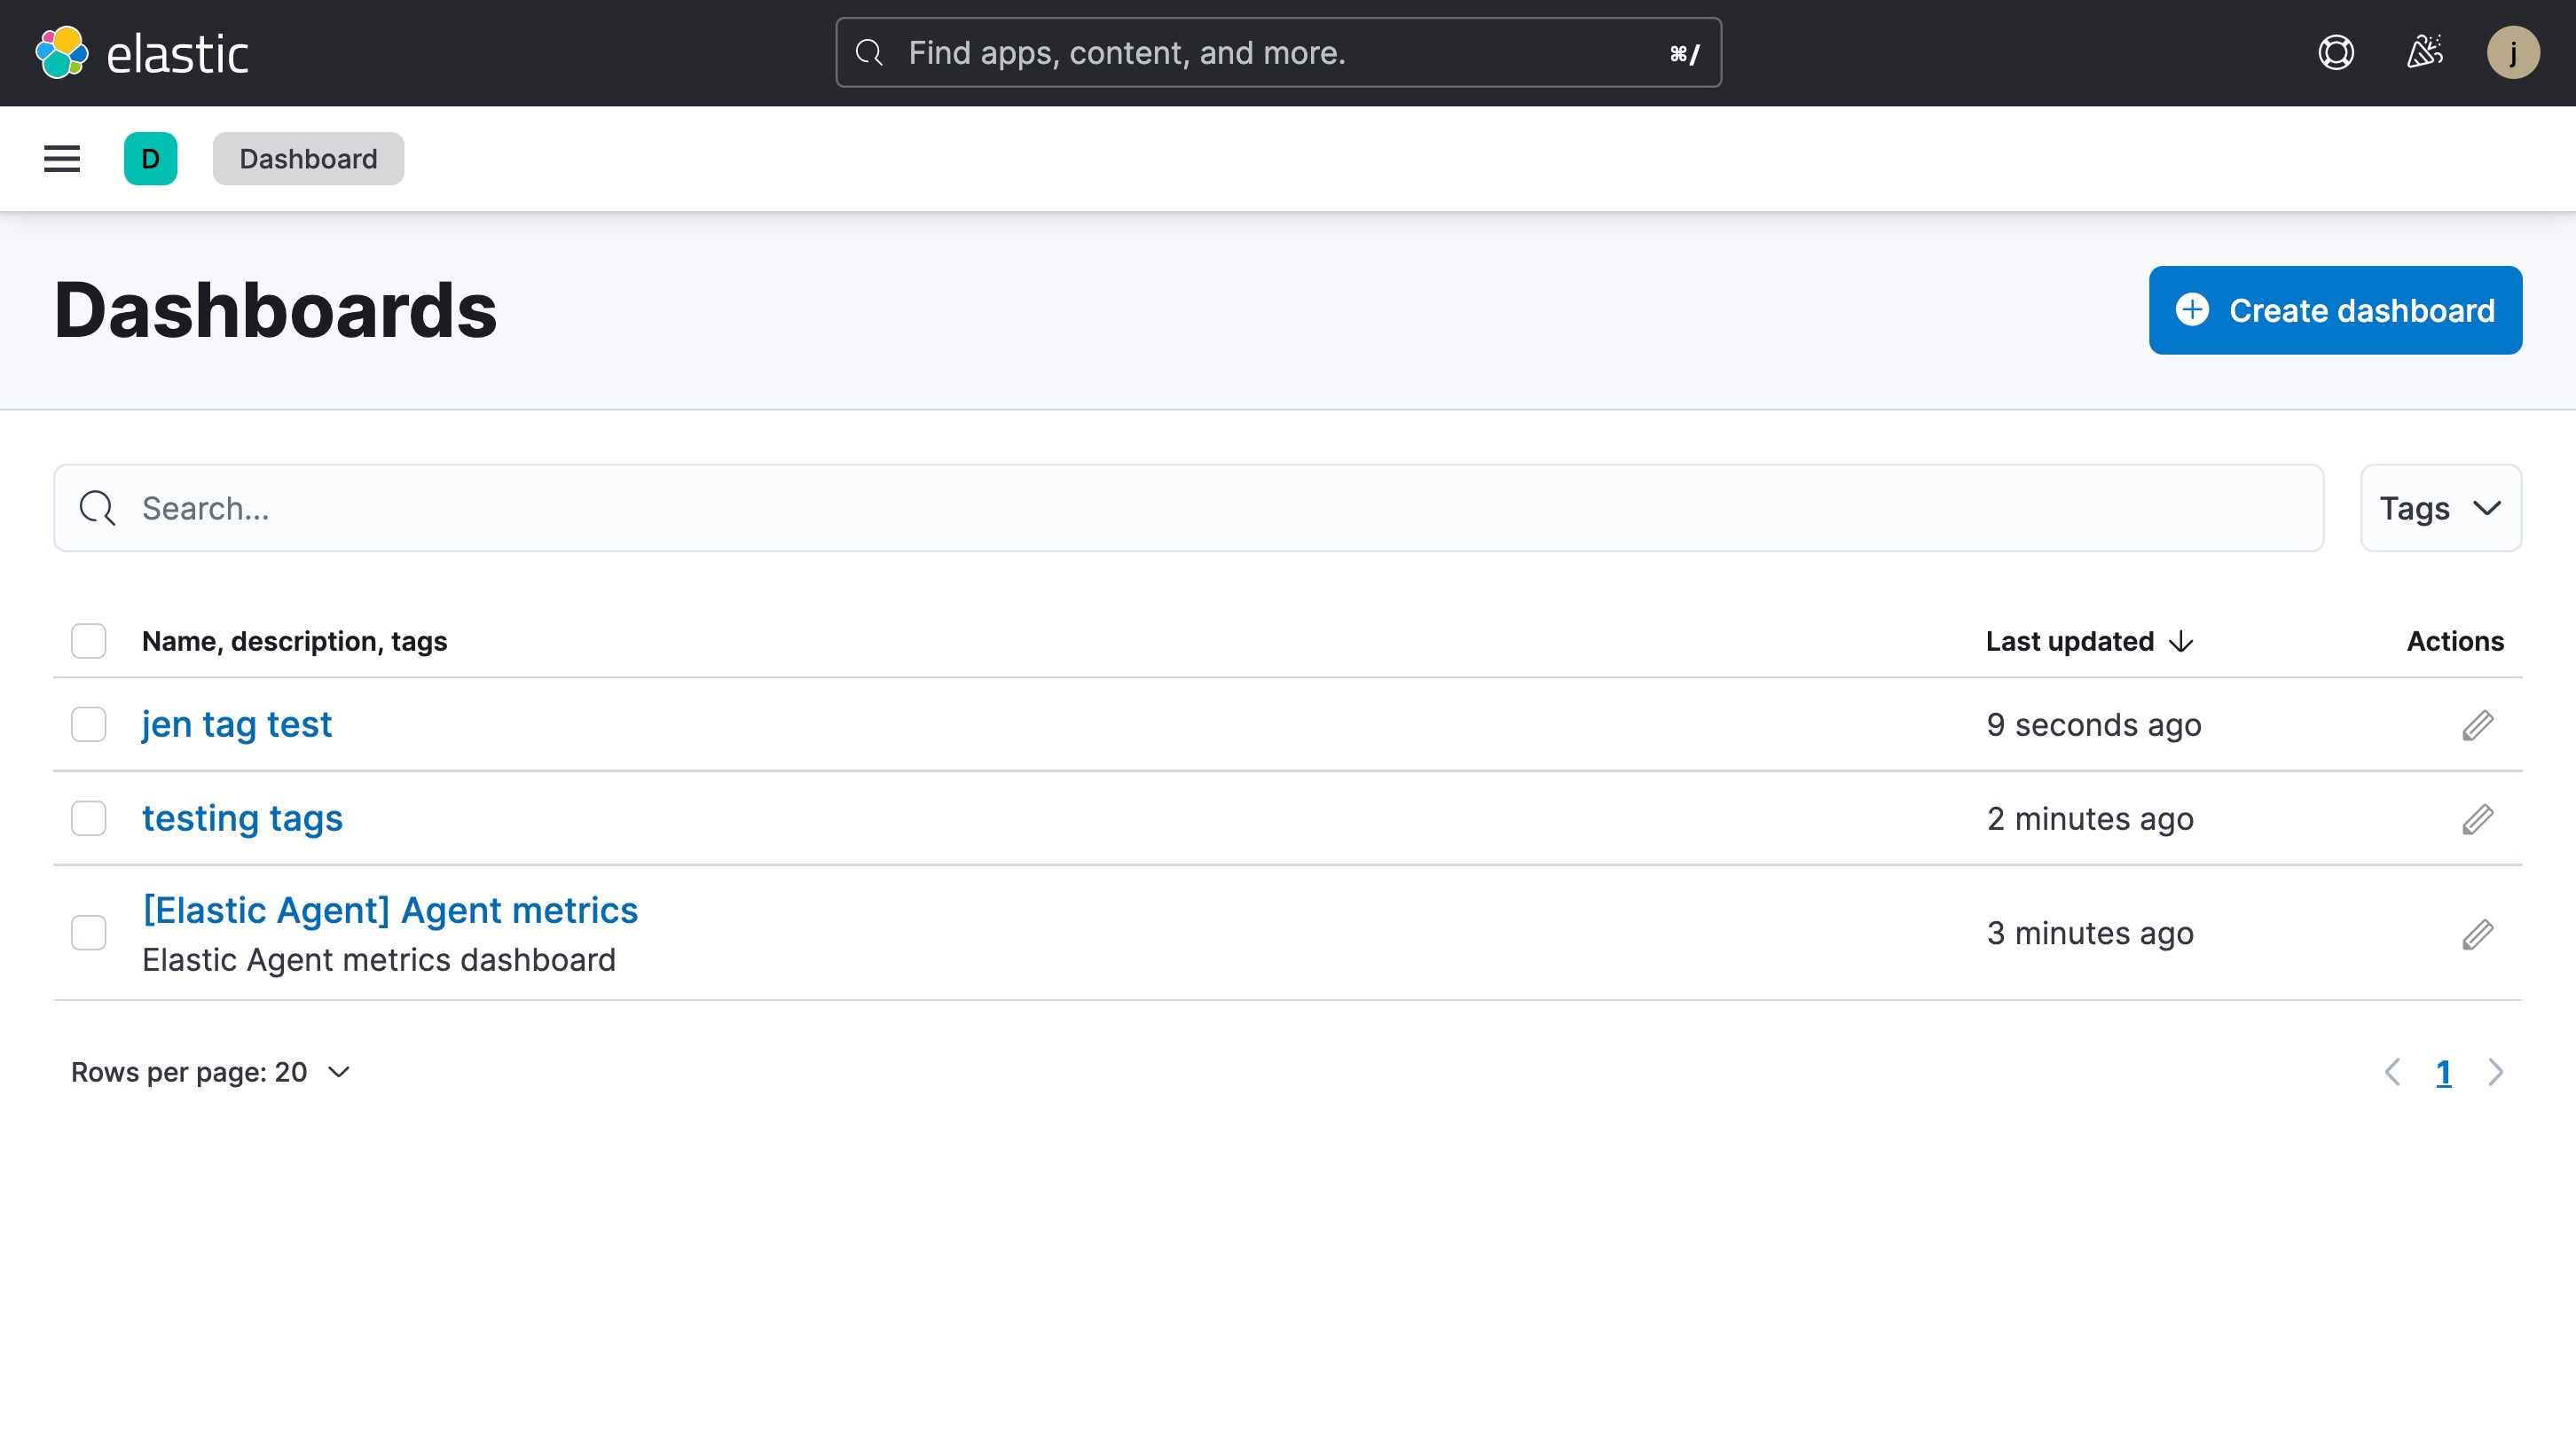
Task: Edit the testing tags dashboard with pencil icon
Action: coord(2478,818)
